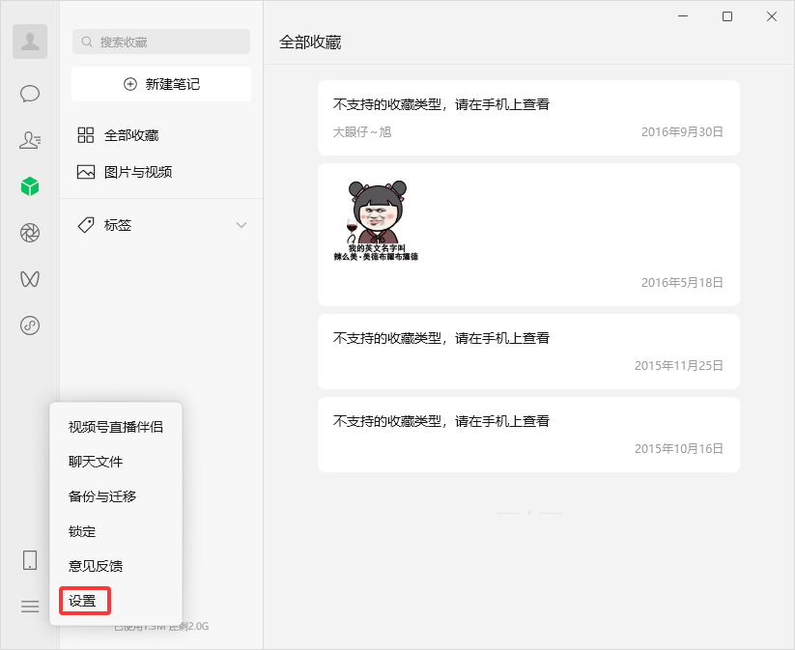The height and width of the screenshot is (650, 795).
Task: Switch to the Contacts sidebar icon
Action: tap(29, 139)
